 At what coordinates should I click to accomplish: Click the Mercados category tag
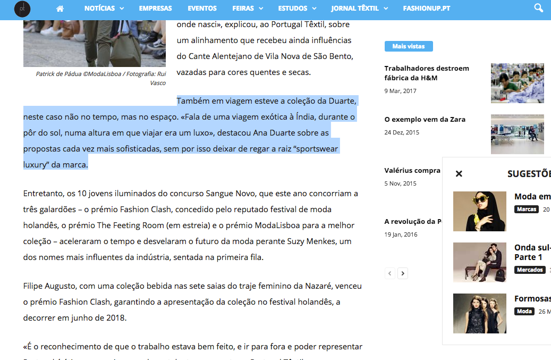pyautogui.click(x=530, y=270)
